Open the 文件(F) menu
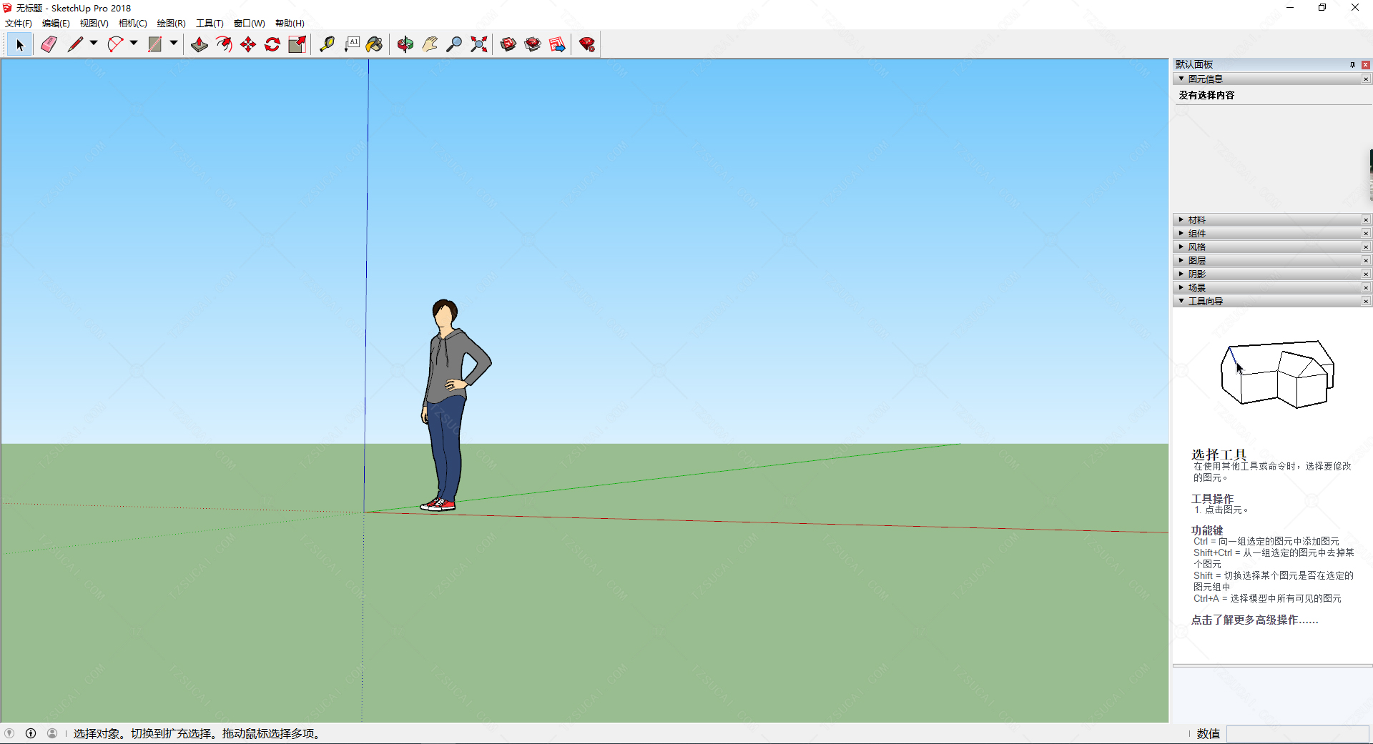Image resolution: width=1373 pixels, height=744 pixels. (19, 23)
